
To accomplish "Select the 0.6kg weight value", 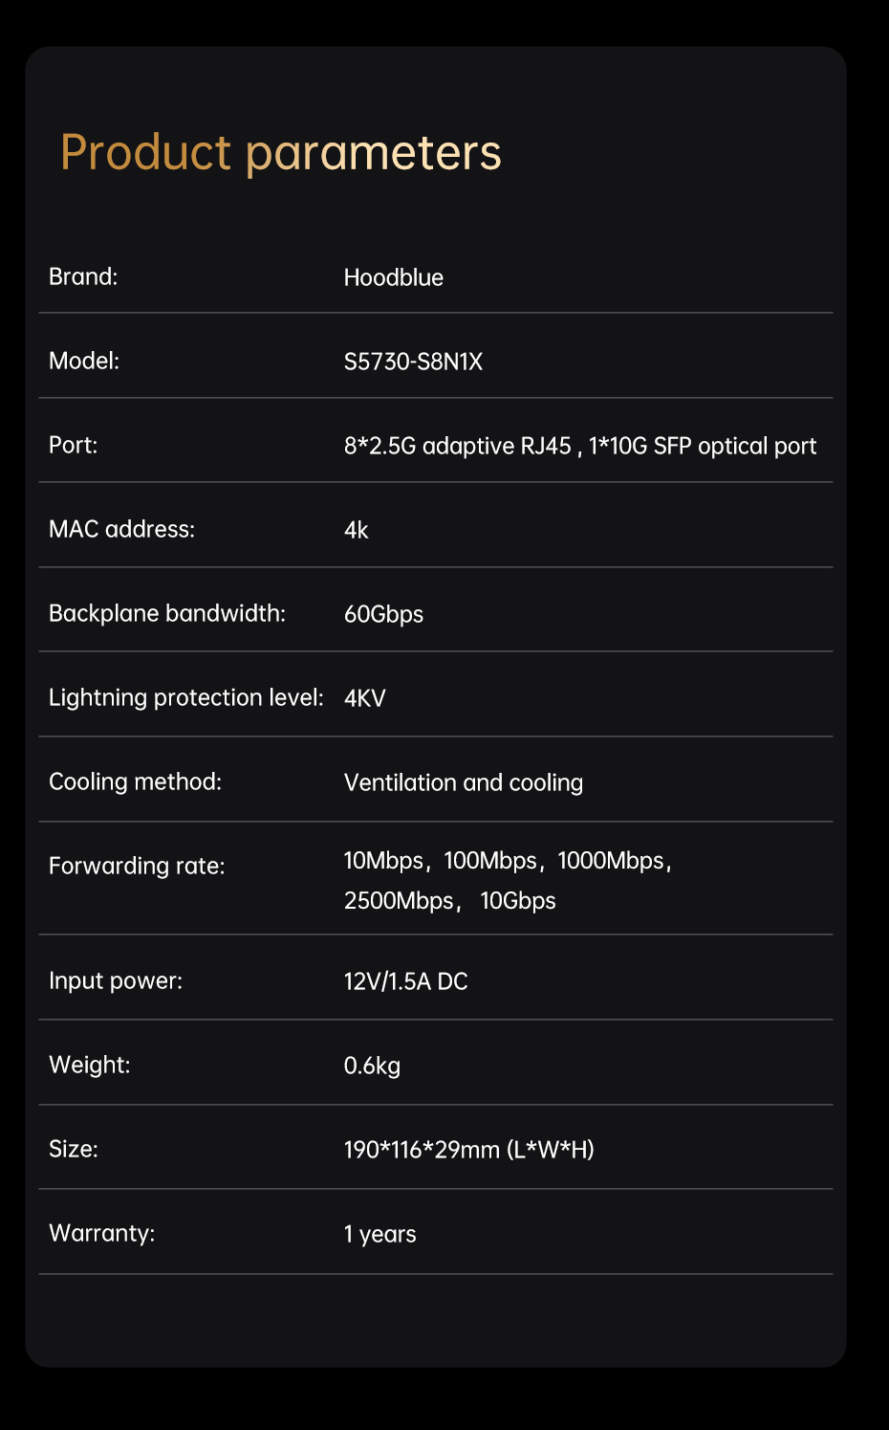I will (372, 1066).
